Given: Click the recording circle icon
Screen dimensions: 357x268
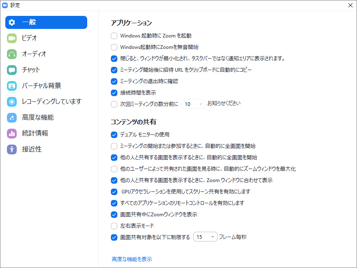Looking at the screenshot, I should 12,102.
